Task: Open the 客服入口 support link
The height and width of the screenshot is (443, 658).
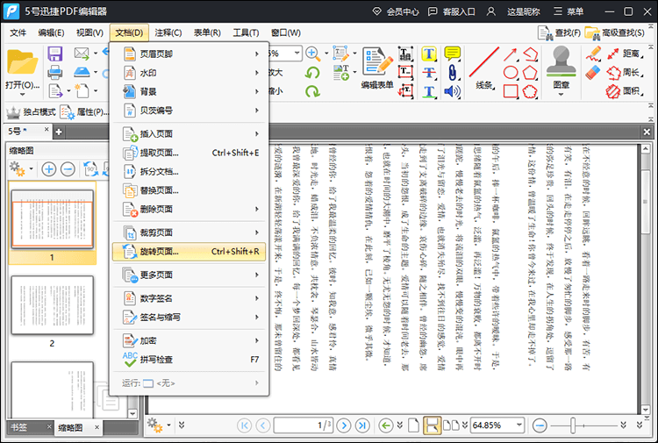Action: pyautogui.click(x=452, y=11)
